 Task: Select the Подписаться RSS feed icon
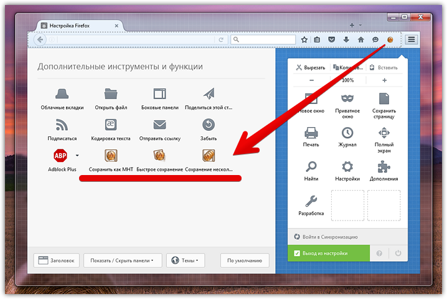pyautogui.click(x=62, y=125)
